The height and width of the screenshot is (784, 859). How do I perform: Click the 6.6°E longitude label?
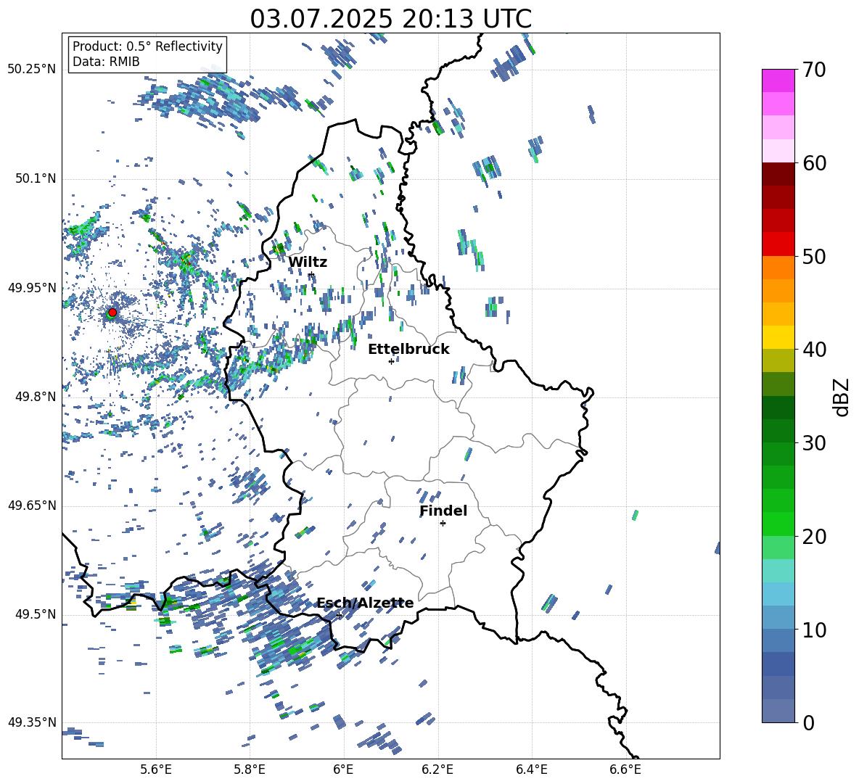tap(625, 769)
